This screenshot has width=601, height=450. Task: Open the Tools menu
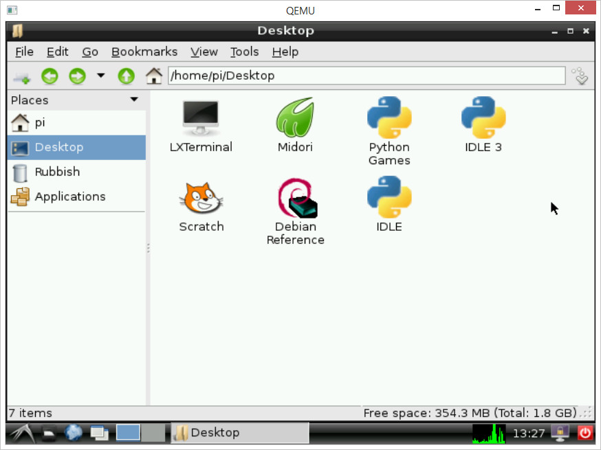click(x=245, y=52)
